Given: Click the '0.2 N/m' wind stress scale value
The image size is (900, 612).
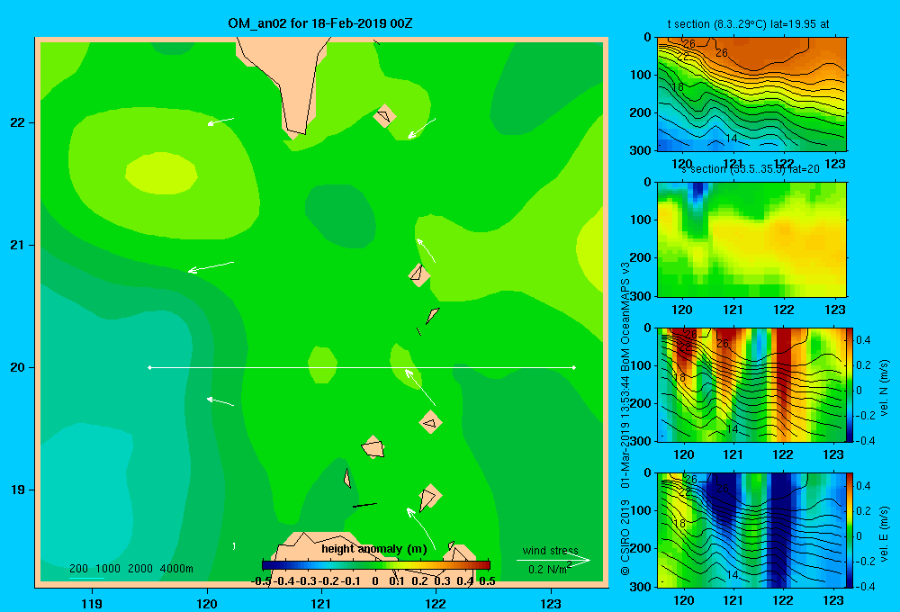Looking at the screenshot, I should [x=547, y=570].
